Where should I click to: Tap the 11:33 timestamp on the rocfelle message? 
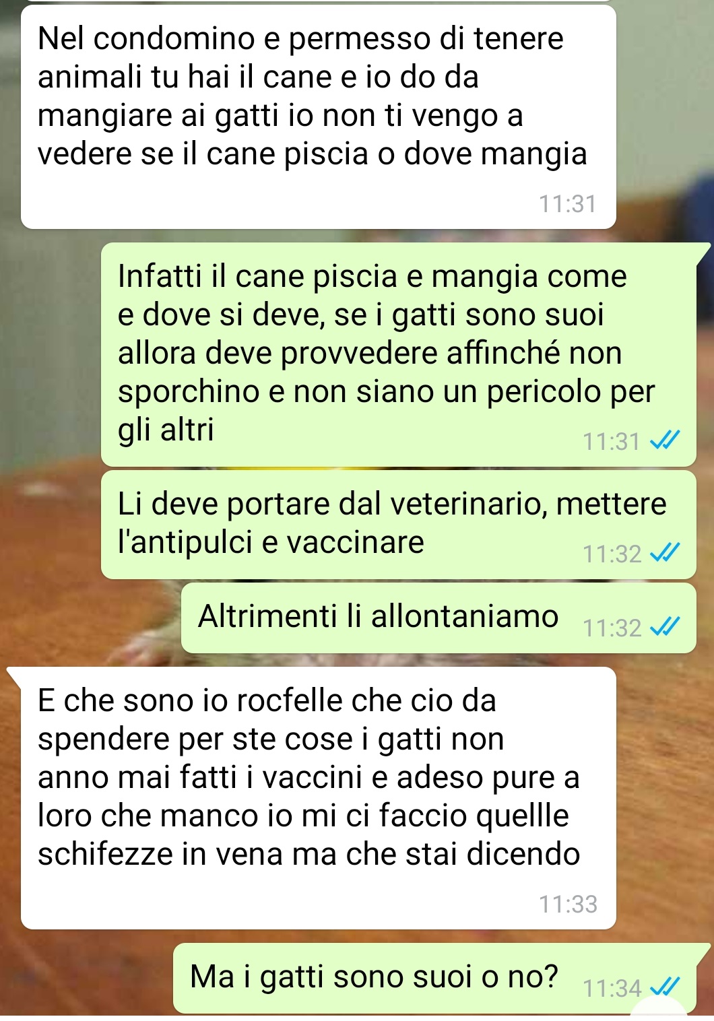(x=568, y=904)
